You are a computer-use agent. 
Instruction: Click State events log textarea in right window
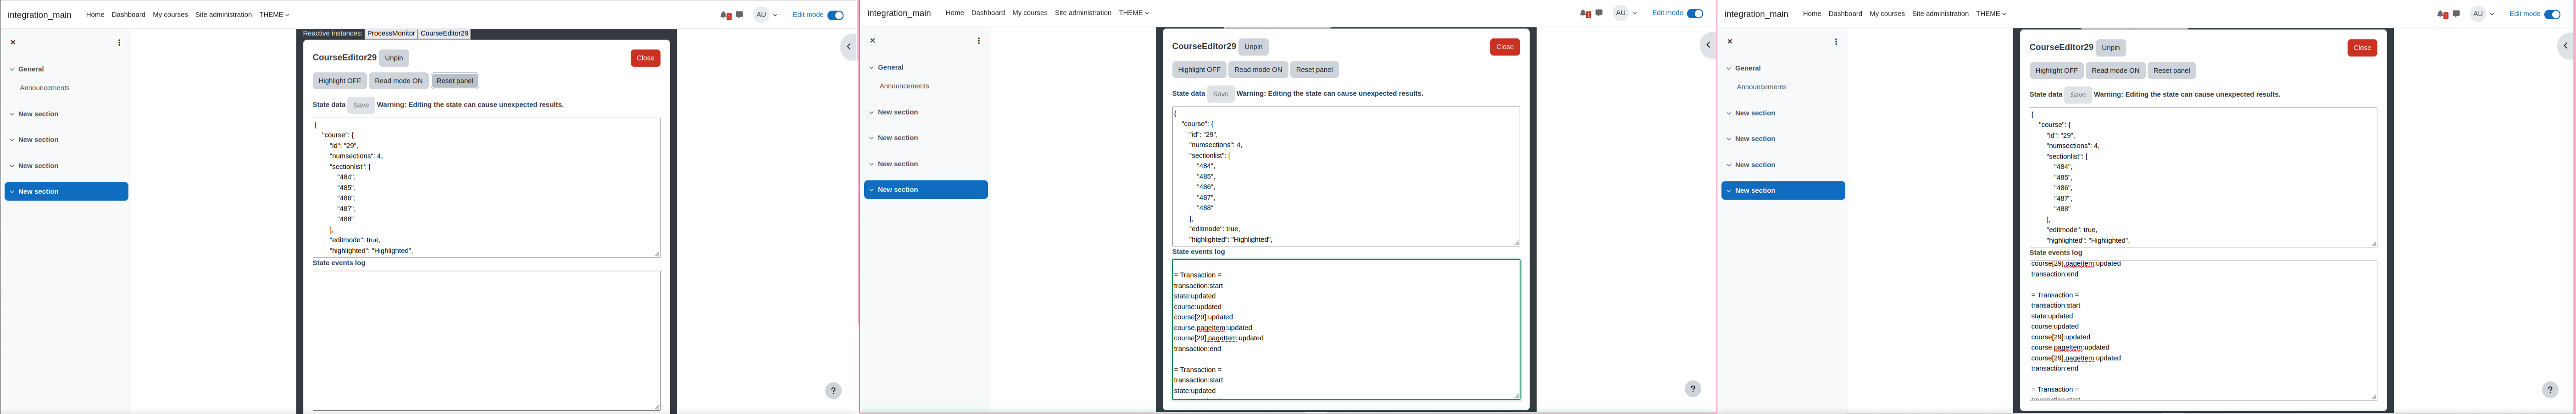point(2203,330)
